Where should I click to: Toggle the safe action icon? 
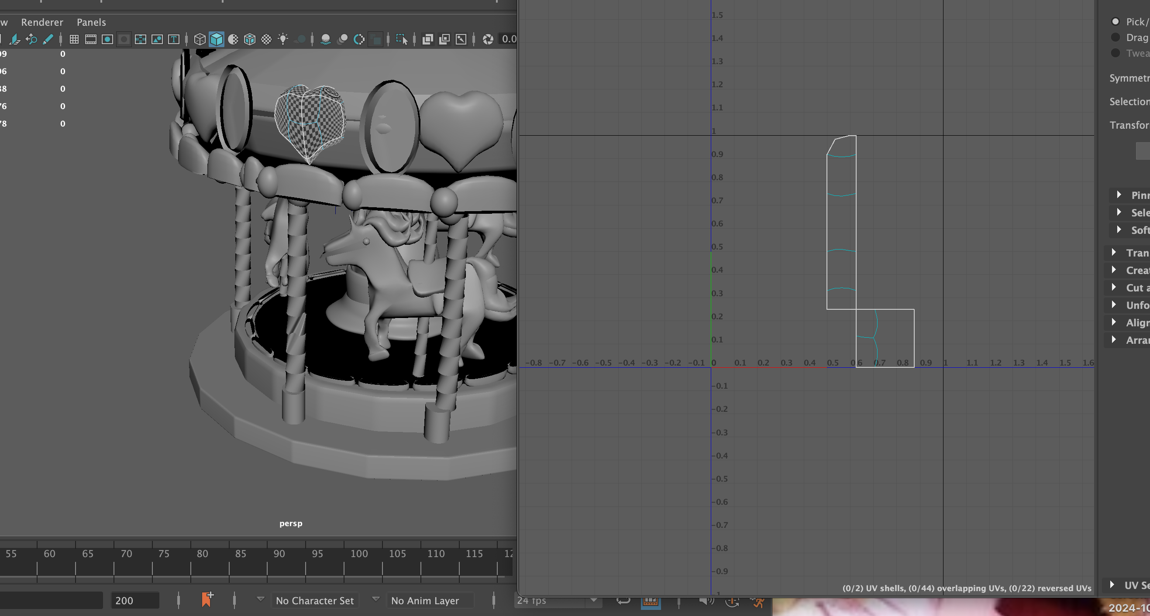coord(157,39)
